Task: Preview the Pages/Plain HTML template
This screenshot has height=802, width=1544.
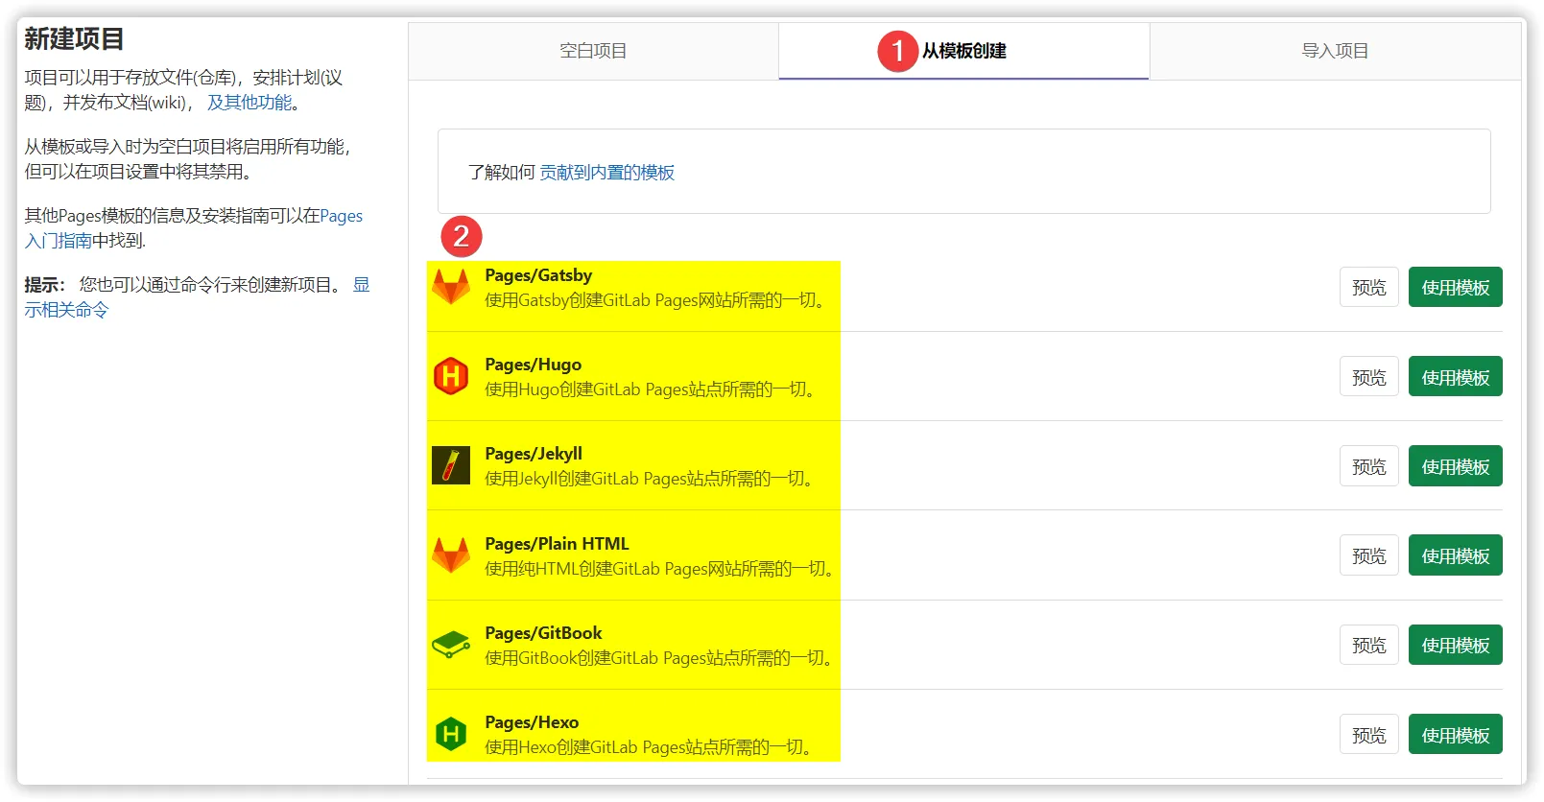Action: click(x=1368, y=555)
